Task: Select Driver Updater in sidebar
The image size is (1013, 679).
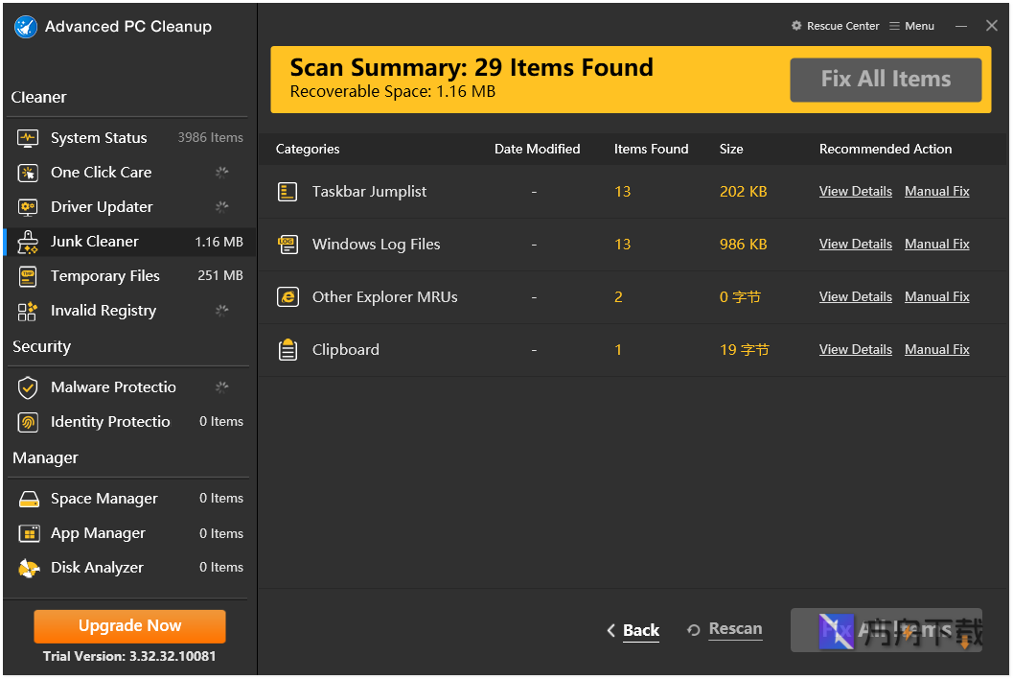Action: [x=129, y=207]
